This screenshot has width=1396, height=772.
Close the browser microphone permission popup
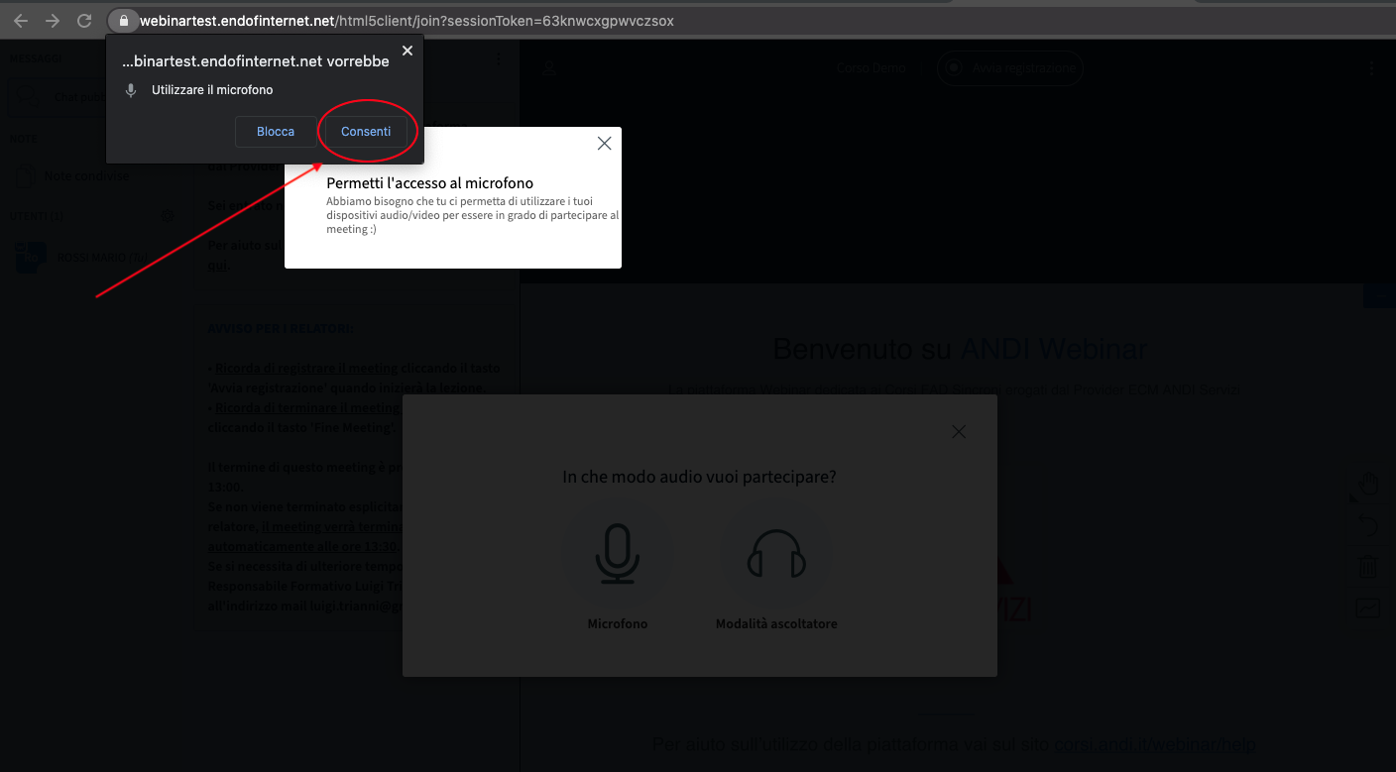(x=407, y=51)
